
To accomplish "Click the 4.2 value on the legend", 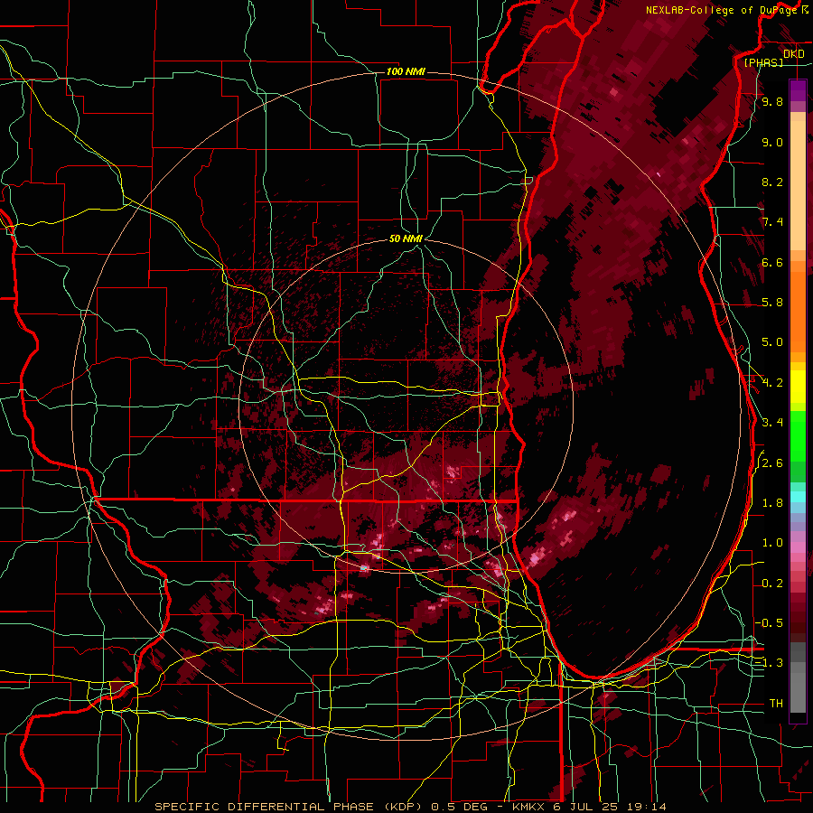I will [x=772, y=383].
